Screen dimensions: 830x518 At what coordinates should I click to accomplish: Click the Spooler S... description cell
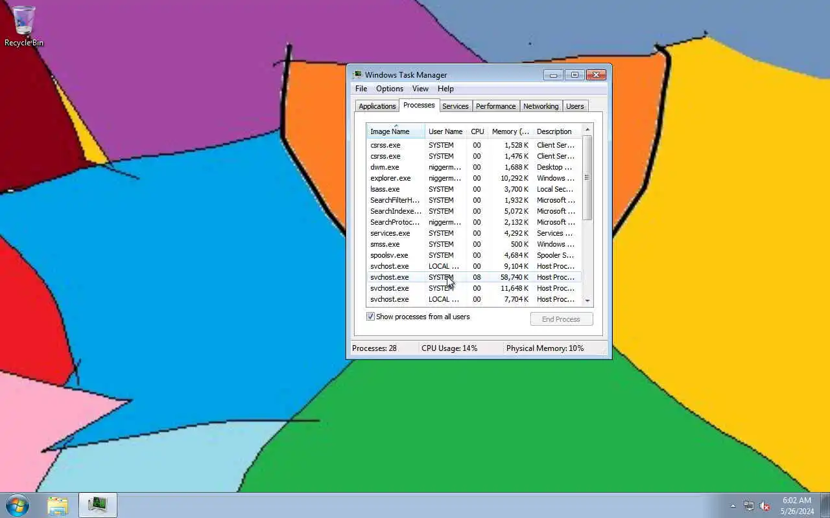(555, 255)
